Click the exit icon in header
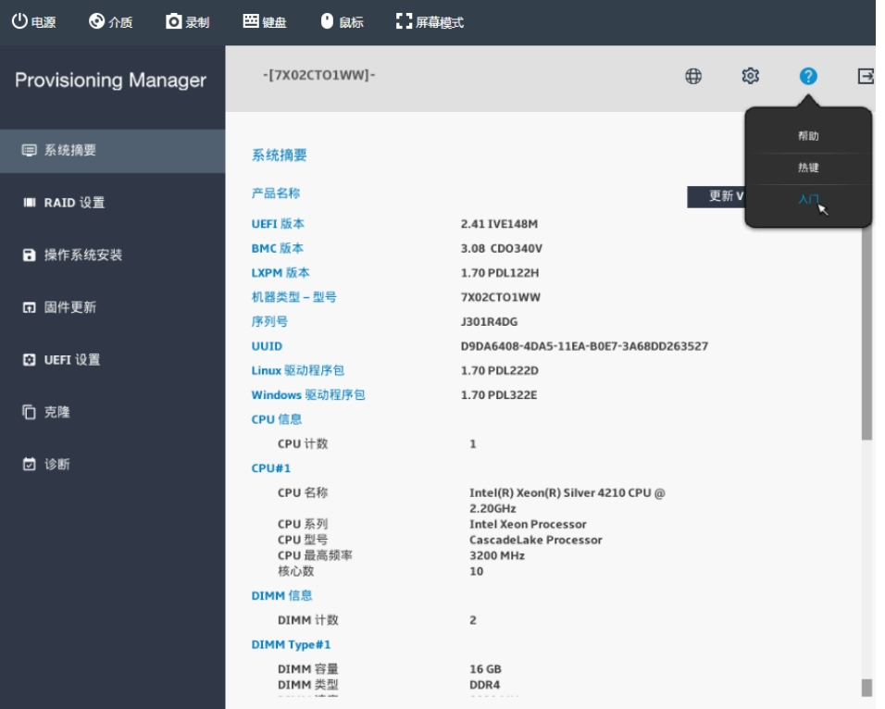Screen dimensions: 885x709 [866, 77]
